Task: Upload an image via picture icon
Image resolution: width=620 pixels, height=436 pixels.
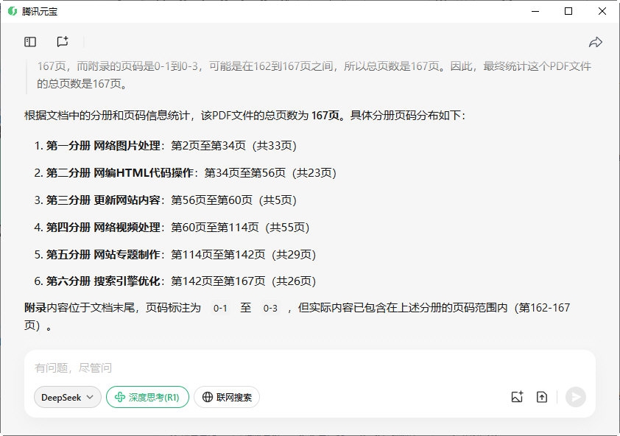Action: coord(517,397)
